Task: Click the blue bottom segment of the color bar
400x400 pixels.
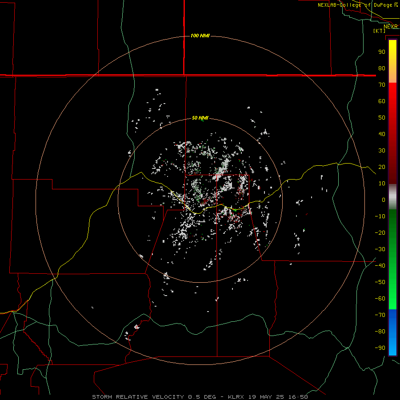Action: tap(392, 332)
